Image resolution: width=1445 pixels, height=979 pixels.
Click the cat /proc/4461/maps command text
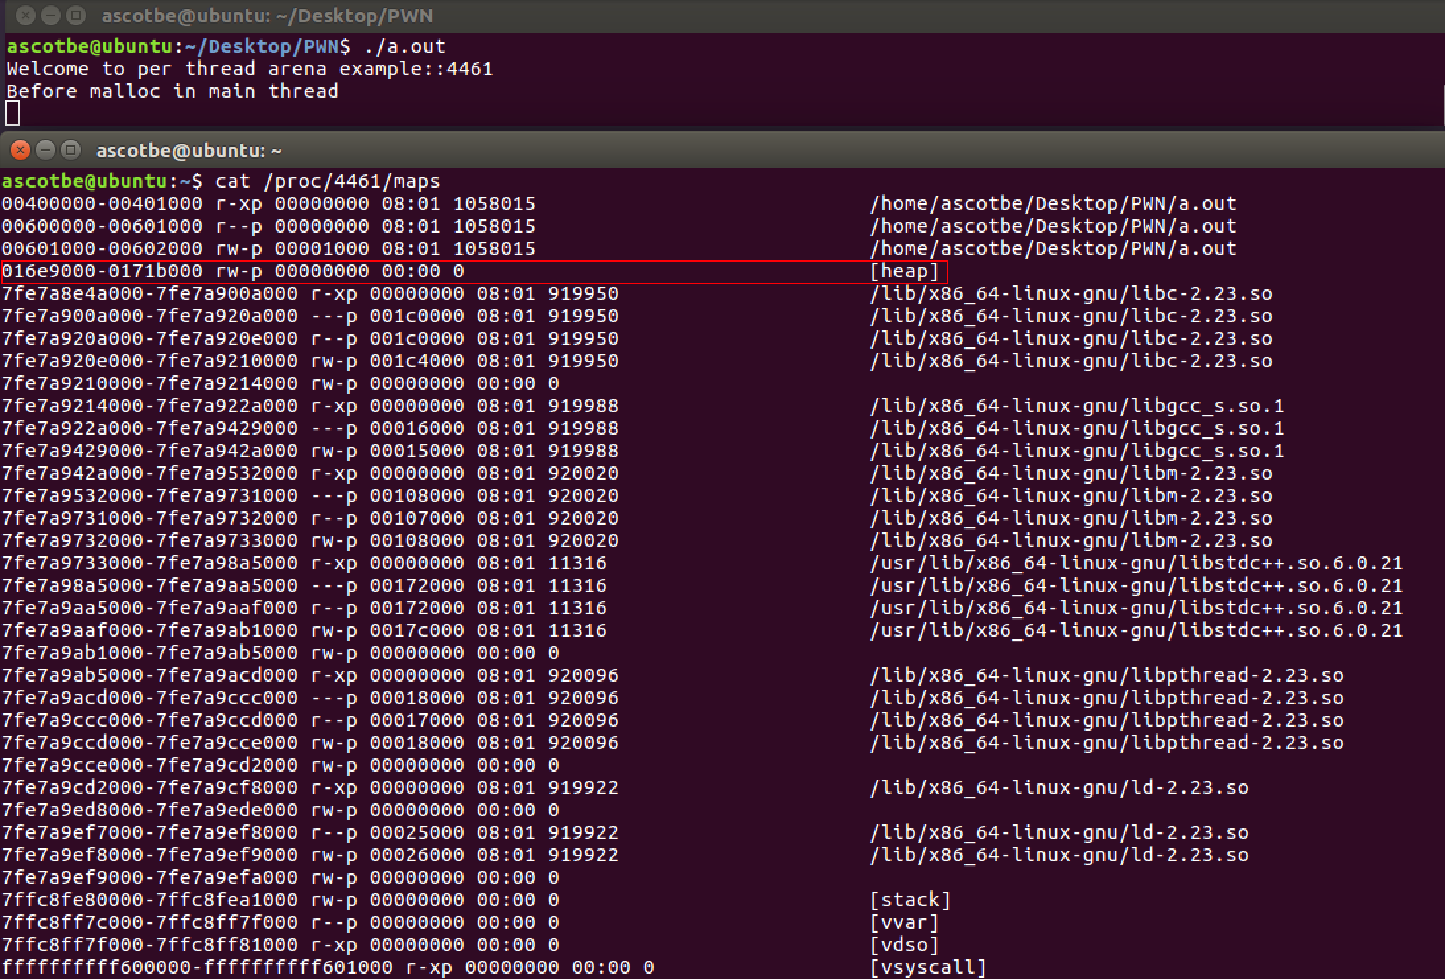click(327, 181)
